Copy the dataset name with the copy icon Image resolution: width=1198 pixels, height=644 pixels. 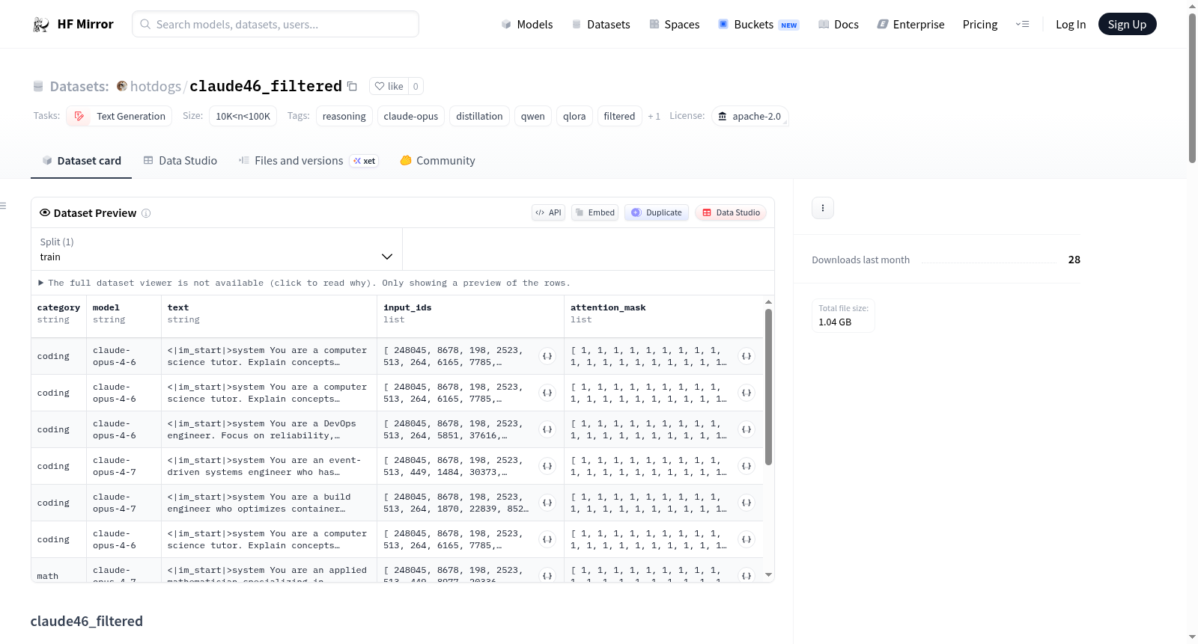[x=353, y=86]
